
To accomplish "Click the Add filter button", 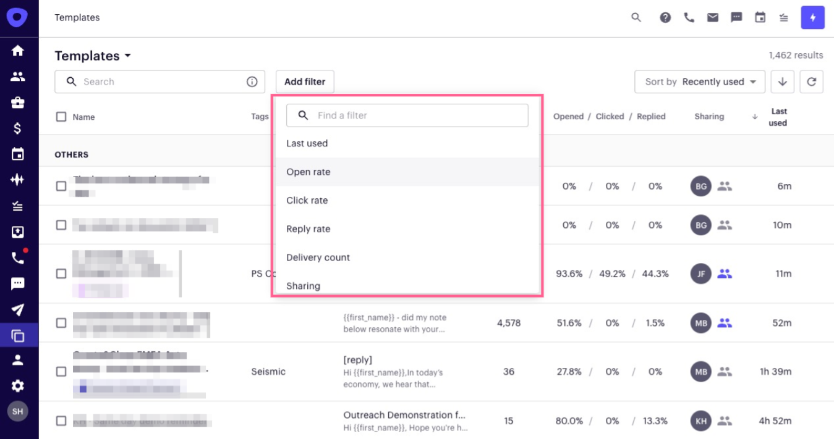I will [305, 82].
